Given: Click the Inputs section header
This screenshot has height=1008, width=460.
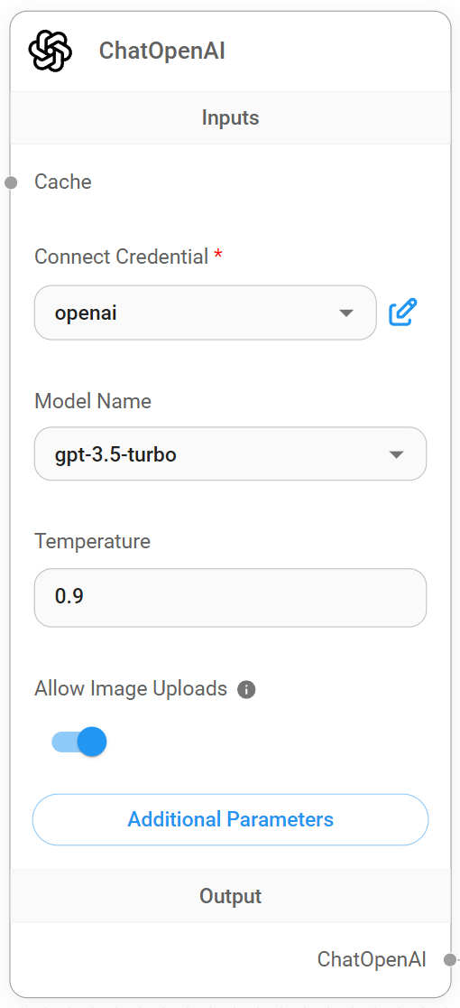Looking at the screenshot, I should (x=230, y=117).
